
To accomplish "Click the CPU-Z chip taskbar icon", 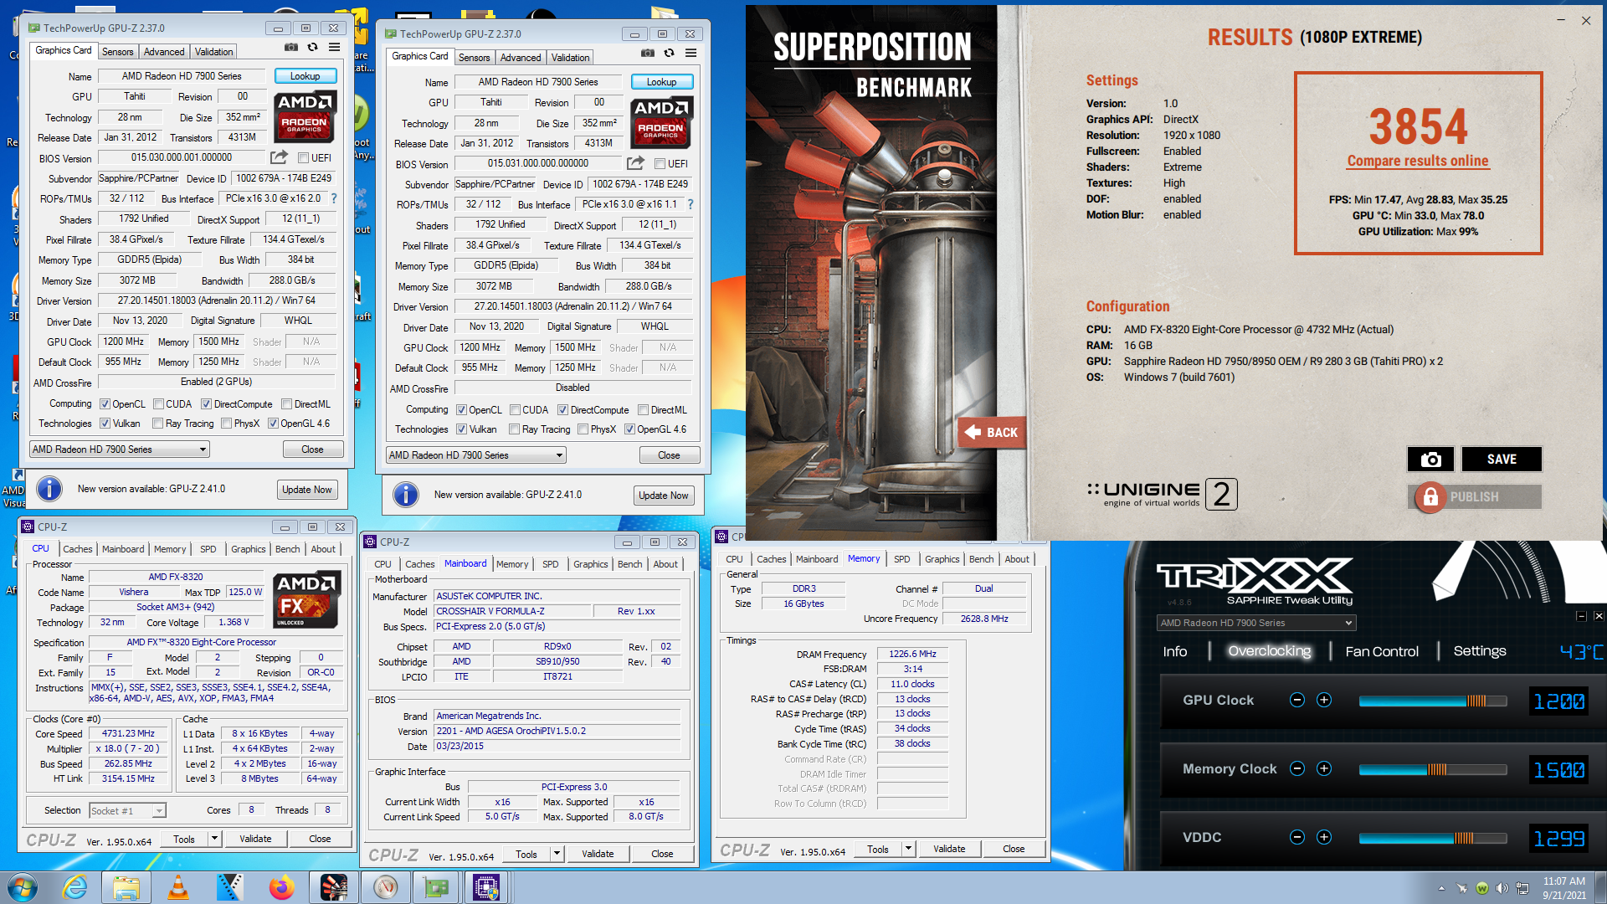I will tap(486, 887).
